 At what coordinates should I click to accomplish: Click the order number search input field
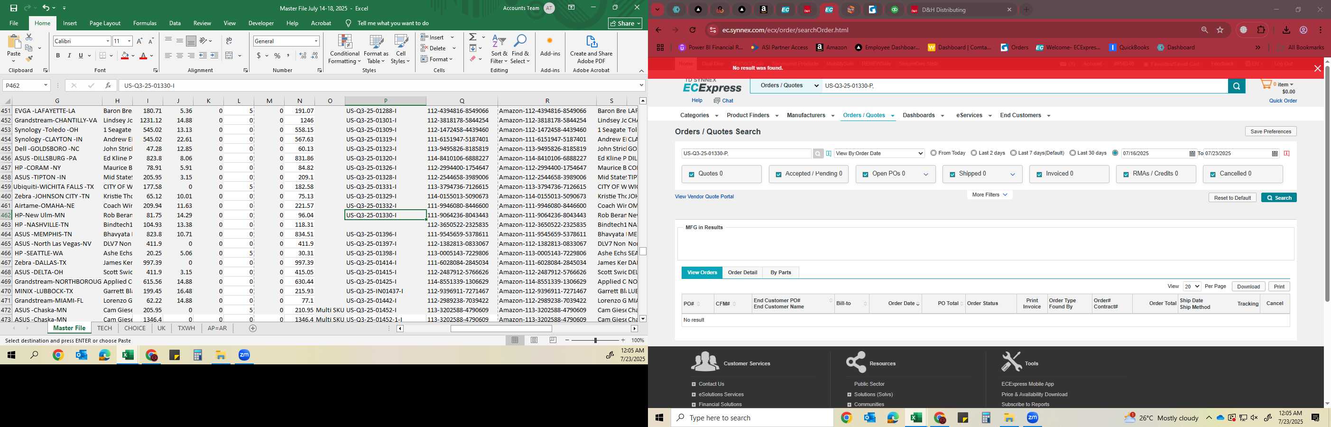(x=746, y=154)
